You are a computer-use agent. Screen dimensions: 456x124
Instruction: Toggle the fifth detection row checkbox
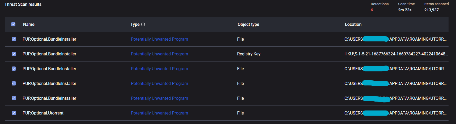(14, 98)
